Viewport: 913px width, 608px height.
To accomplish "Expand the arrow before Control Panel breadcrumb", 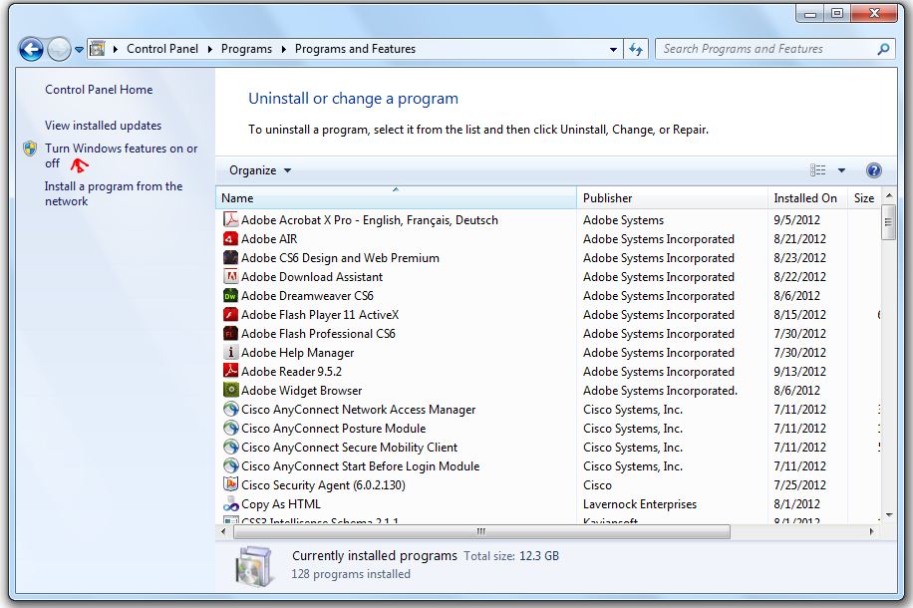I will click(116, 50).
